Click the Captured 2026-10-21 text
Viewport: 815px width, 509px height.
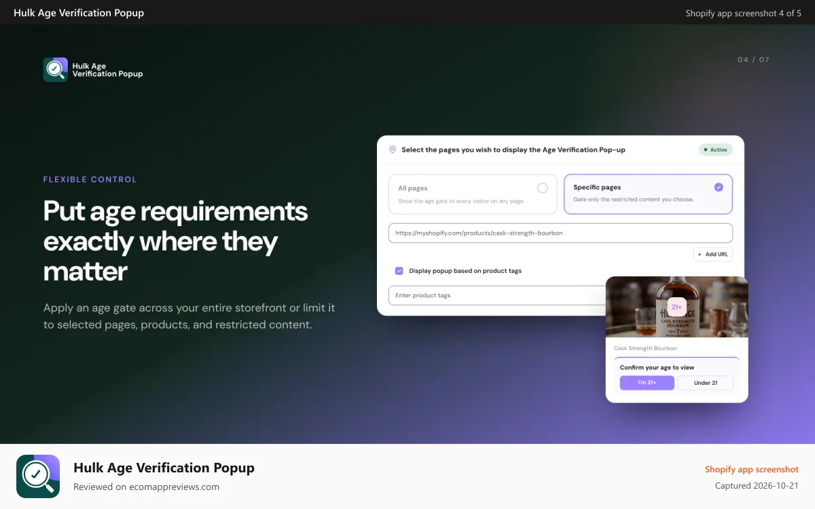pos(757,486)
